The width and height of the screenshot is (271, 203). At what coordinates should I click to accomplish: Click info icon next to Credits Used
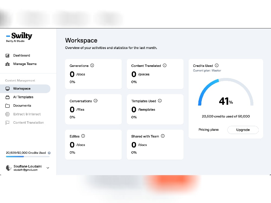tap(217, 66)
